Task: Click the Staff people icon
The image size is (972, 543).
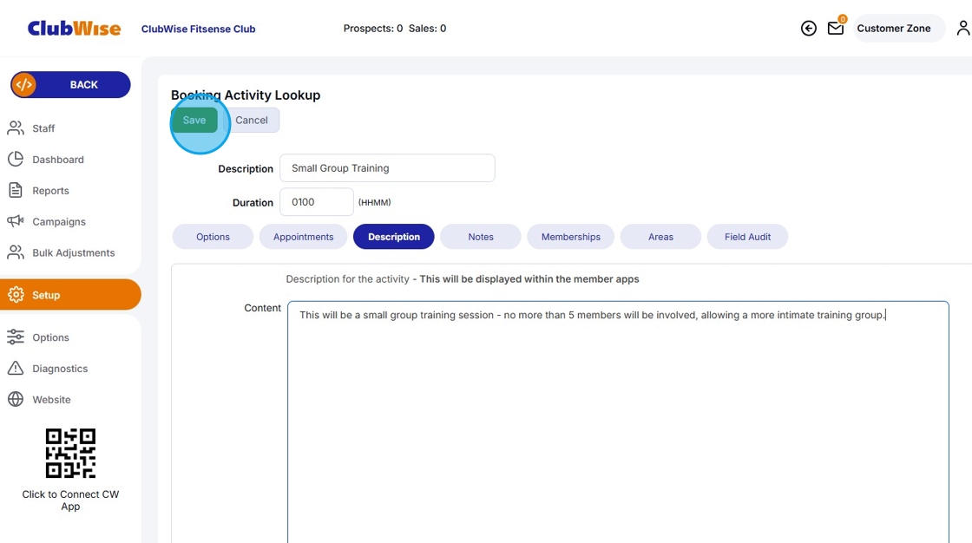Action: pos(16,128)
